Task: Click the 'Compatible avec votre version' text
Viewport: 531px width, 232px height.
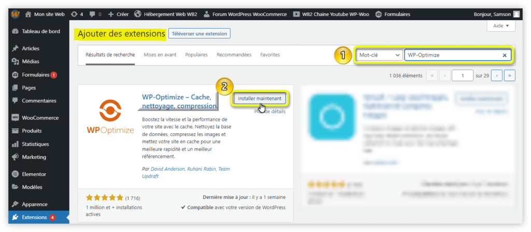Action: (233, 207)
